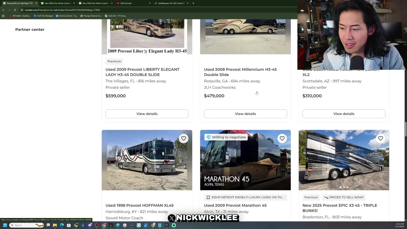The height and width of the screenshot is (229, 407).
Task: Switch to the EarthRoamer LTS-234 tab
Action: tap(171, 3)
